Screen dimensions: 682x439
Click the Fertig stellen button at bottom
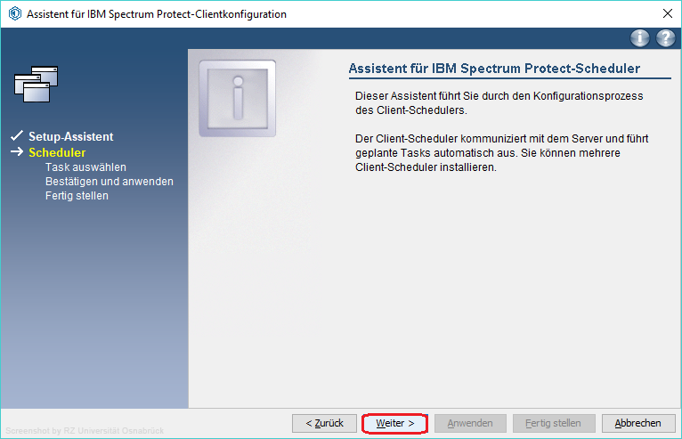(x=553, y=423)
